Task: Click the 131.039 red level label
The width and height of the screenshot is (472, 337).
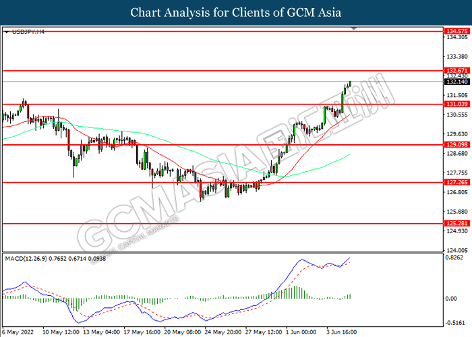Action: [x=456, y=104]
